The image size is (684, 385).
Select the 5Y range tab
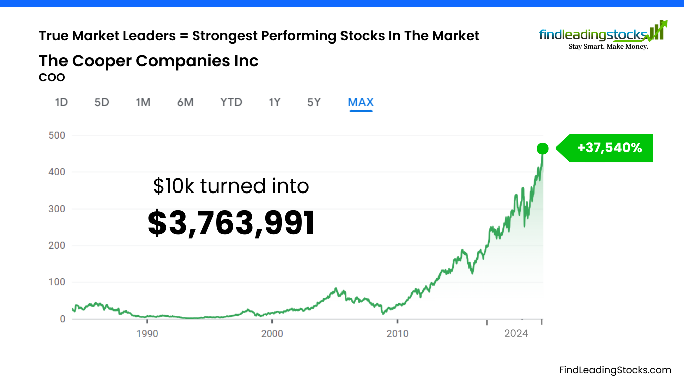tap(314, 102)
